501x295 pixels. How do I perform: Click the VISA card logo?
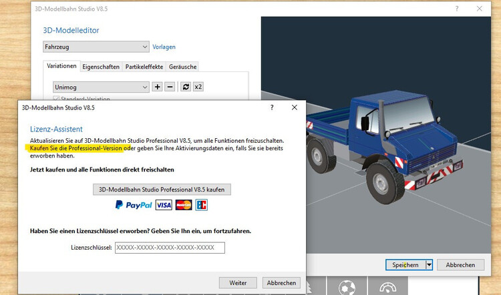164,205
